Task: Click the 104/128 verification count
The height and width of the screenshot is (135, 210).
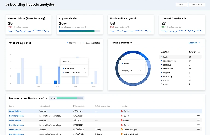Action: click(43, 98)
